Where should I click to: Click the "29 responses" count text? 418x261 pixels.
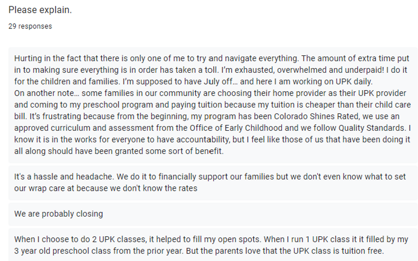(x=30, y=26)
